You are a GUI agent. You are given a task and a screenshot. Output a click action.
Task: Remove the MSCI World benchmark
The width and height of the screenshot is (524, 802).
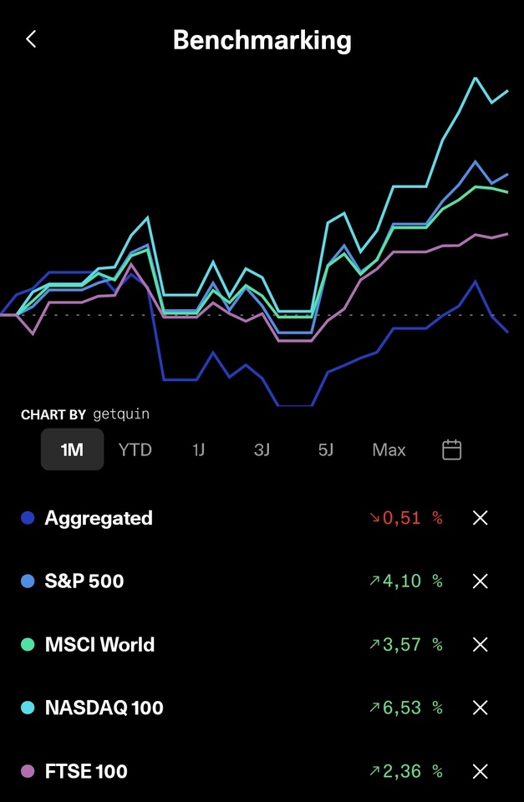click(x=480, y=644)
